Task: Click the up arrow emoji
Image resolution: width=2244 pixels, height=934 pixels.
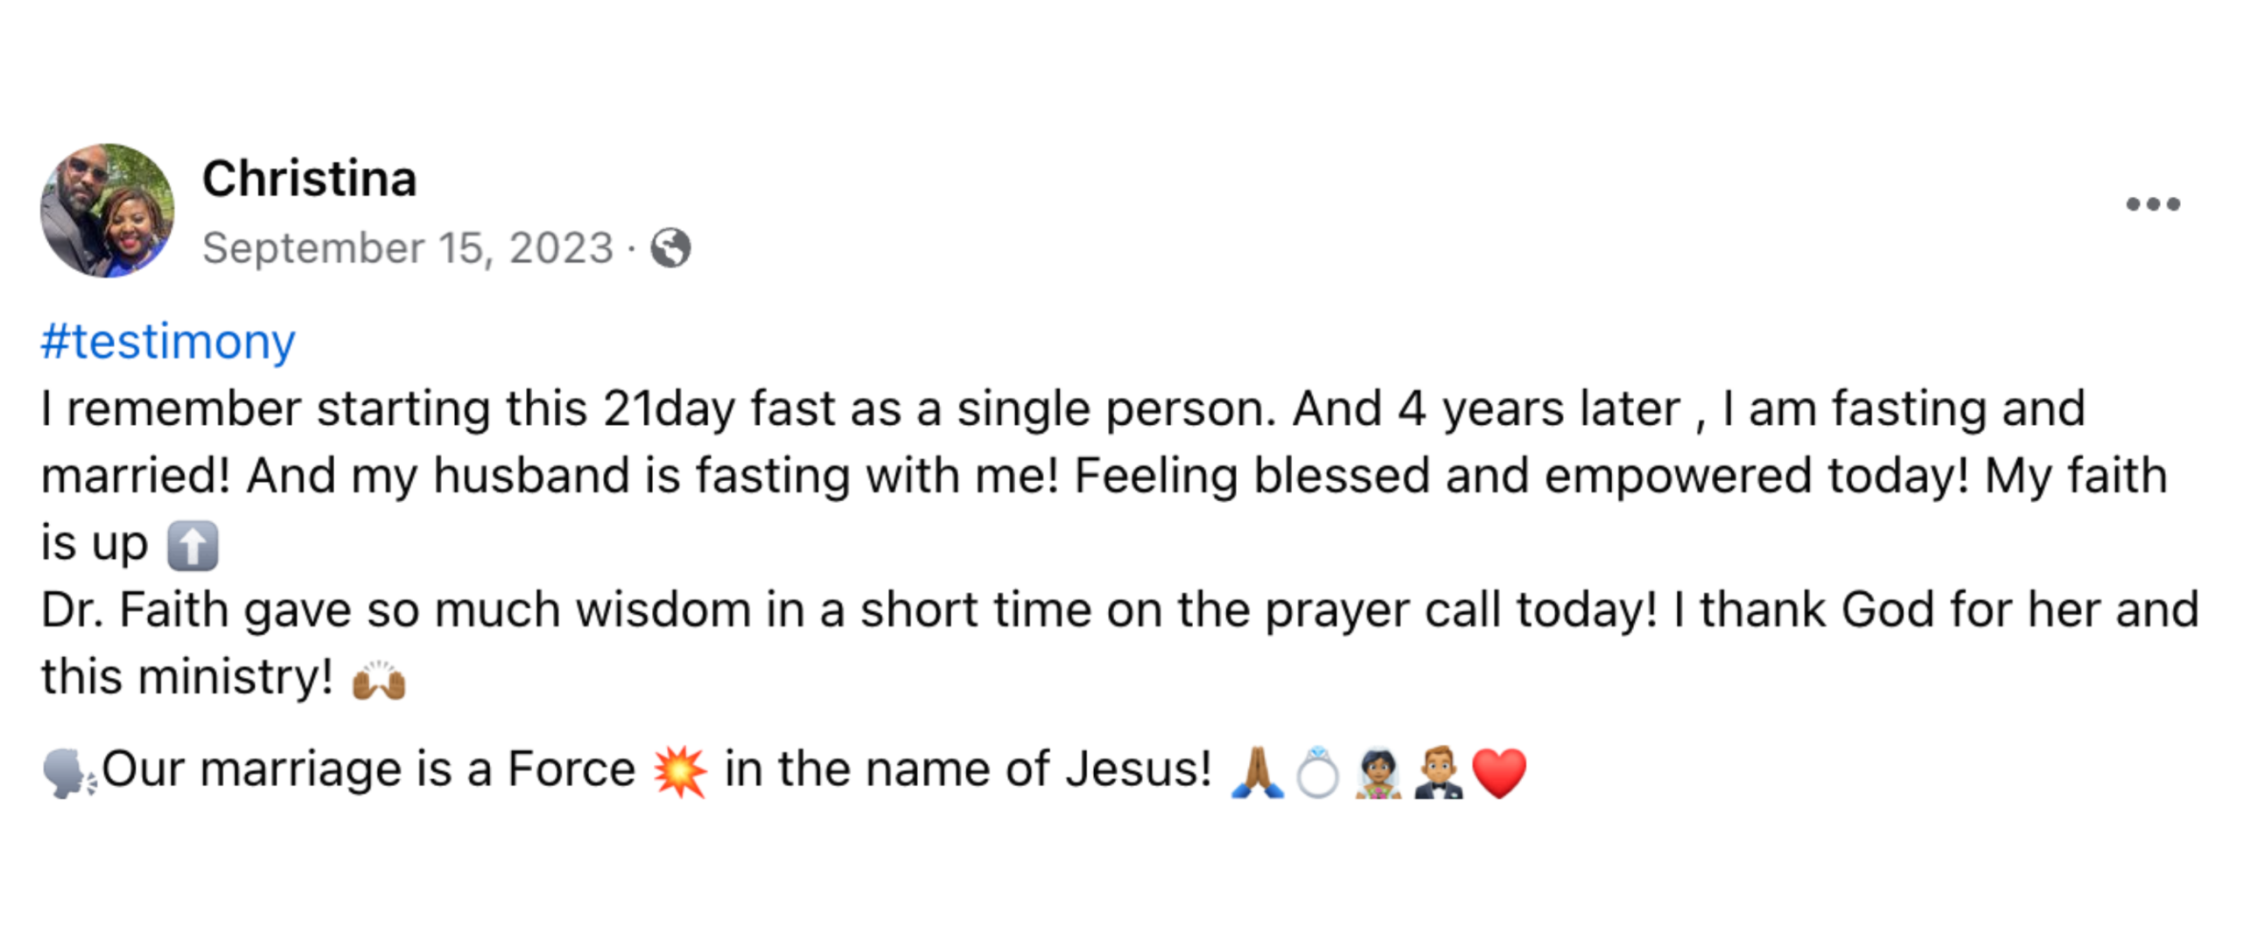Action: point(192,545)
